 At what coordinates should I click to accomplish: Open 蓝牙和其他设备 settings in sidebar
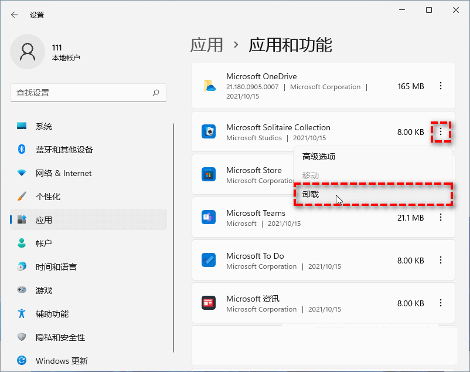click(x=64, y=150)
